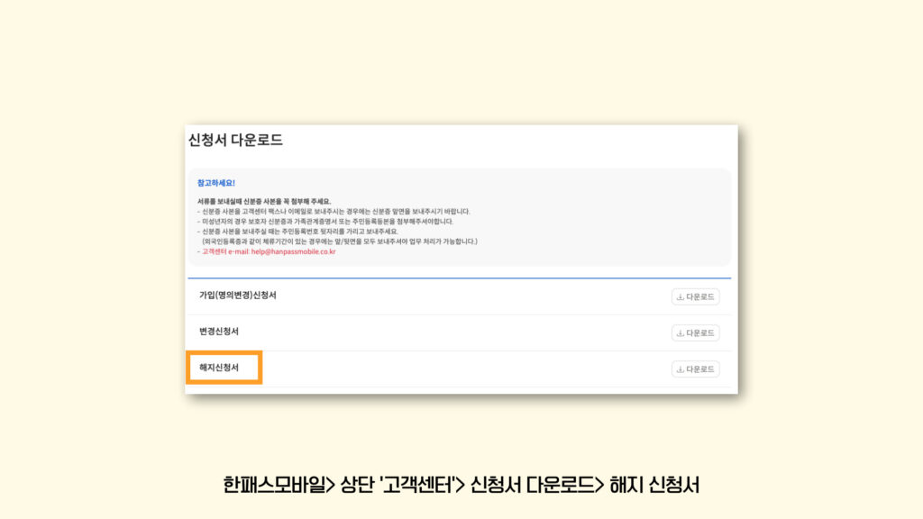Click the 변경신청서 row label
923x519 pixels.
[219, 332]
